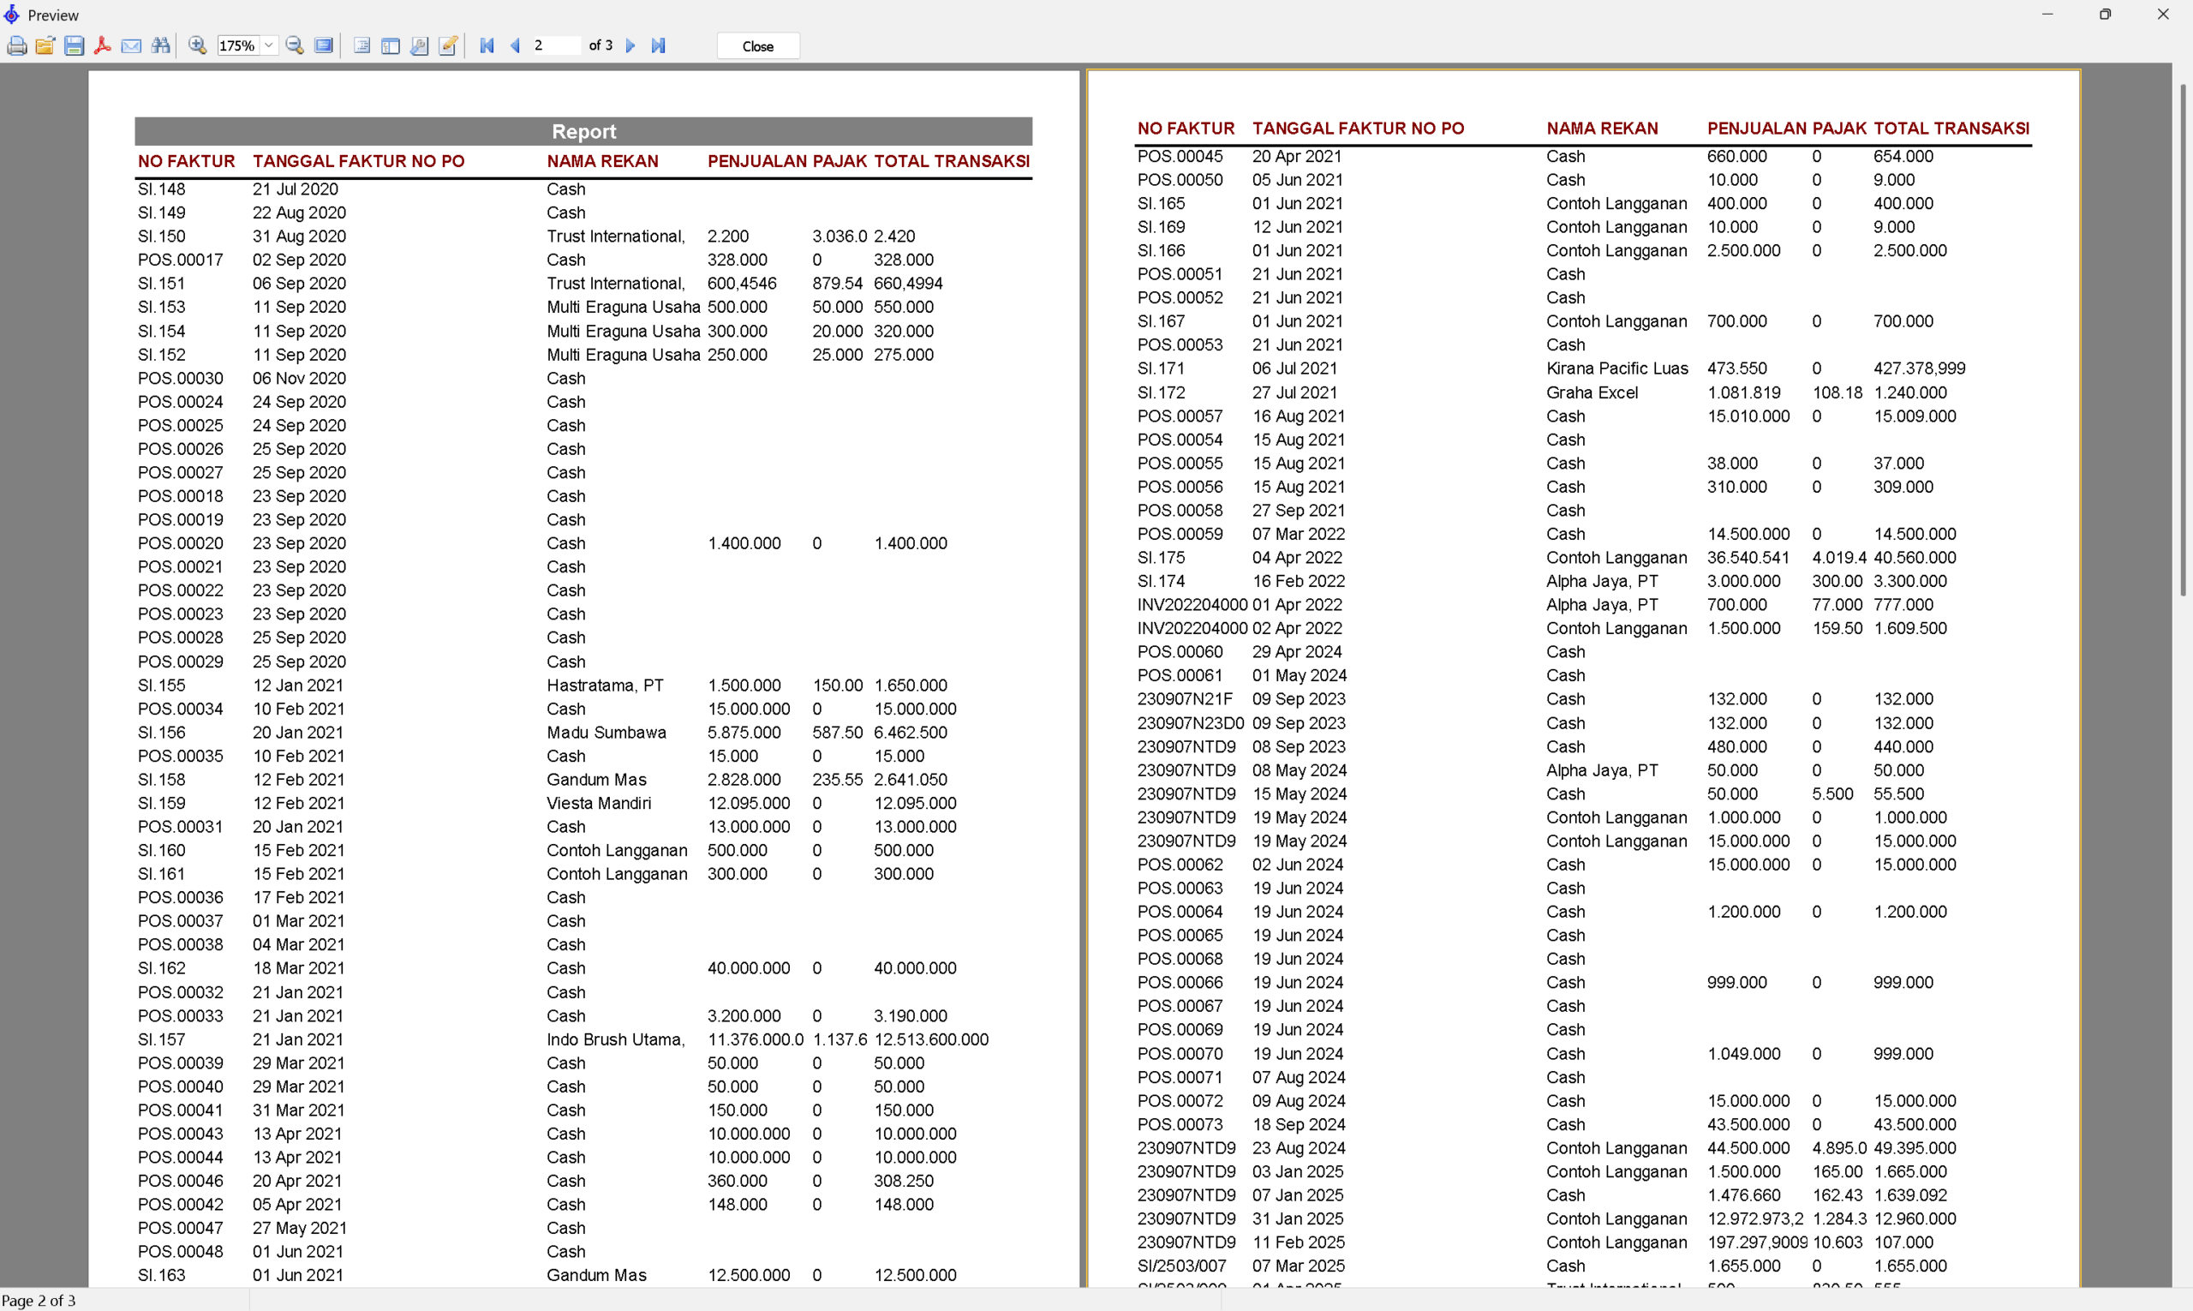Select invoice number POS.00045
This screenshot has width=2193, height=1311.
(1180, 156)
